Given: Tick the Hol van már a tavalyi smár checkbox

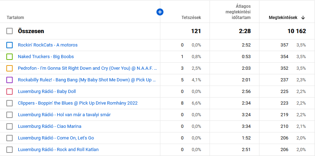Looking at the screenshot, I should pos(9,115).
